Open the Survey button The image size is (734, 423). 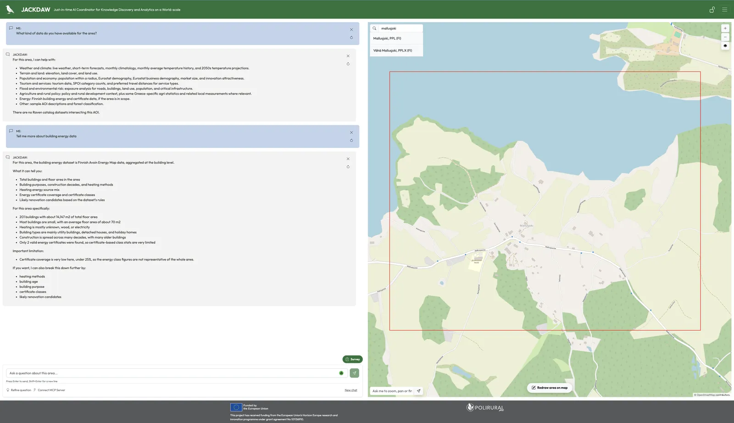[352, 359]
